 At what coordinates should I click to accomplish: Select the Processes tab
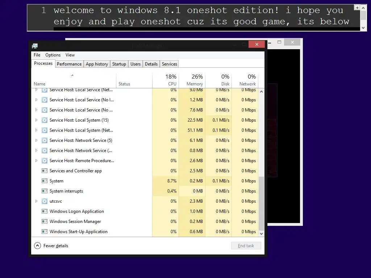43,63
